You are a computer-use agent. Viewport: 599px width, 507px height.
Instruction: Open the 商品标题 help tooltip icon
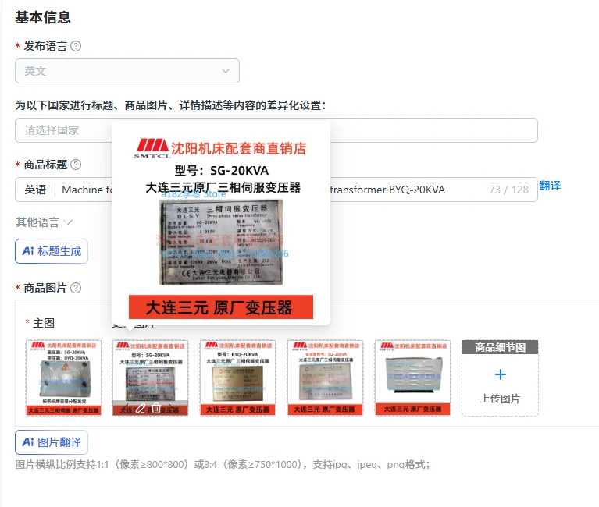76,165
